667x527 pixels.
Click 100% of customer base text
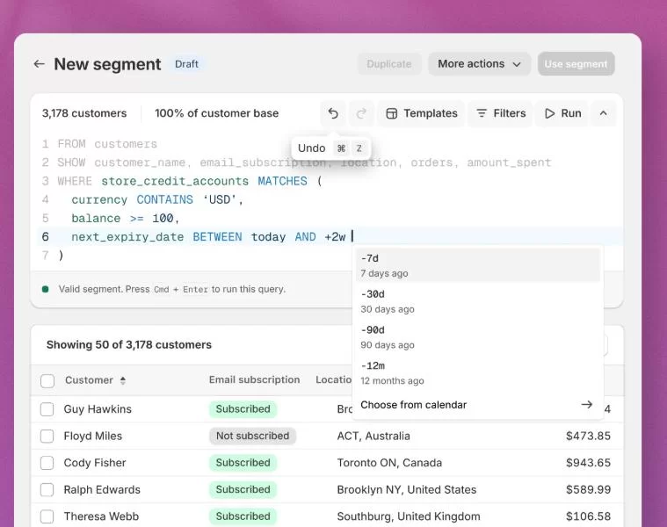coord(216,113)
